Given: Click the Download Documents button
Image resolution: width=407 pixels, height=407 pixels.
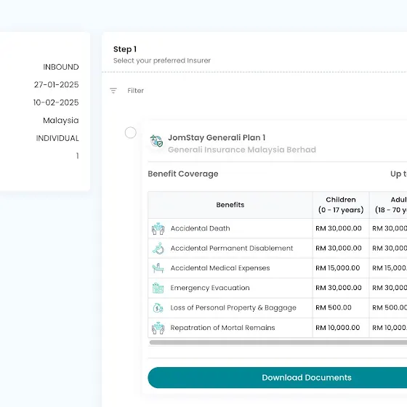Looking at the screenshot, I should 277,377.
